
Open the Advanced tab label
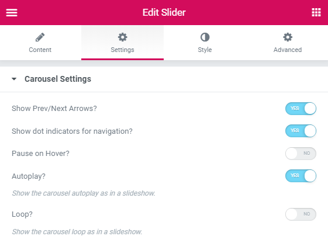[288, 50]
